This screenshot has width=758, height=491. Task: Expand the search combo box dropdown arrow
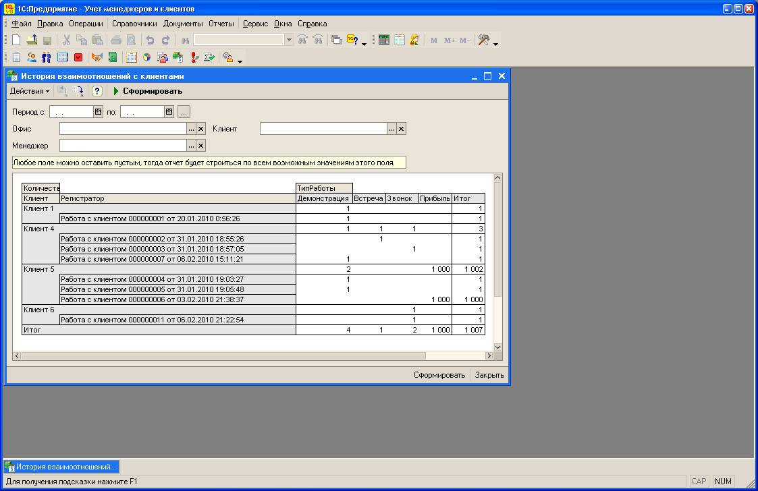pyautogui.click(x=289, y=40)
